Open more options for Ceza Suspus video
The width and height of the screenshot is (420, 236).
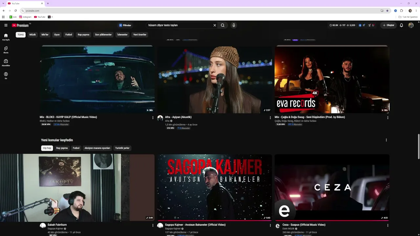tap(388, 226)
